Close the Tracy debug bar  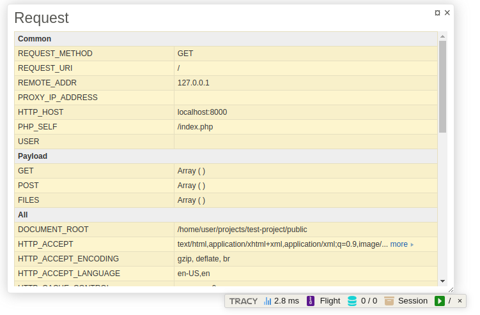tap(460, 301)
